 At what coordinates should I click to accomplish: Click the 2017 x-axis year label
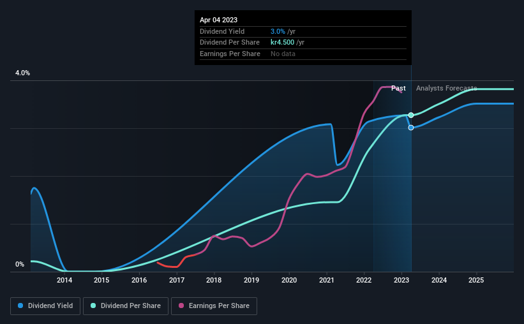coord(176,280)
